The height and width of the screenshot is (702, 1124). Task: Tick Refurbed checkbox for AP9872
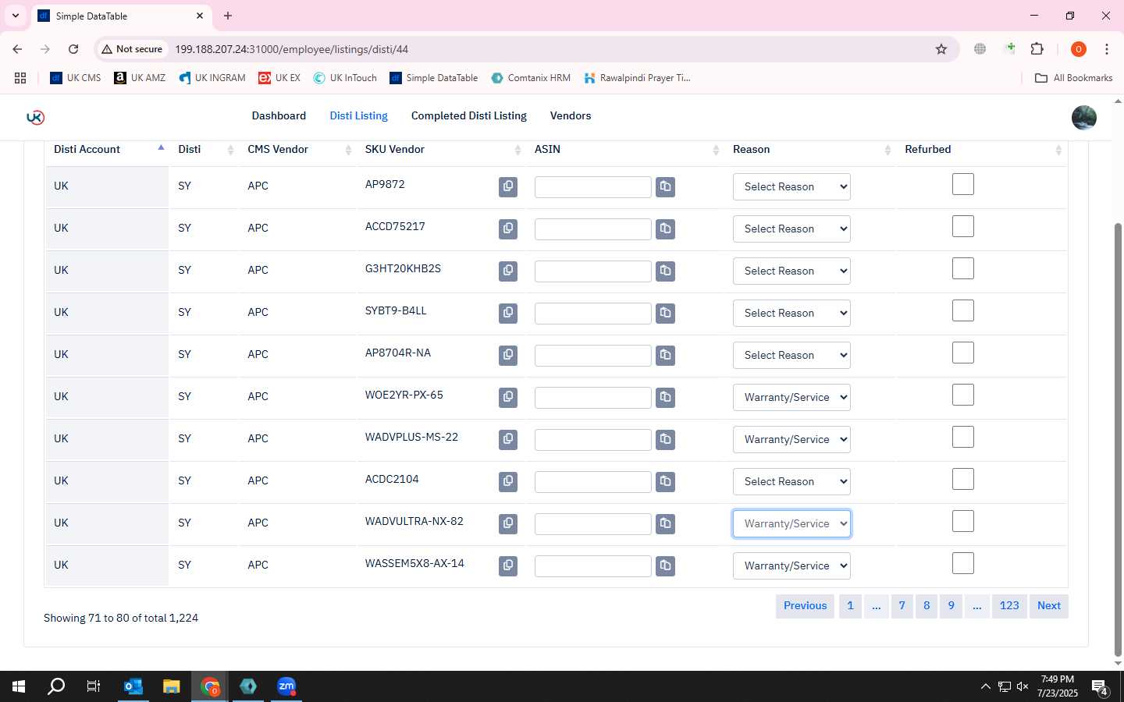click(x=963, y=185)
